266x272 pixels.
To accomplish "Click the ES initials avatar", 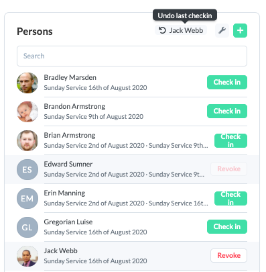I will tap(27, 169).
